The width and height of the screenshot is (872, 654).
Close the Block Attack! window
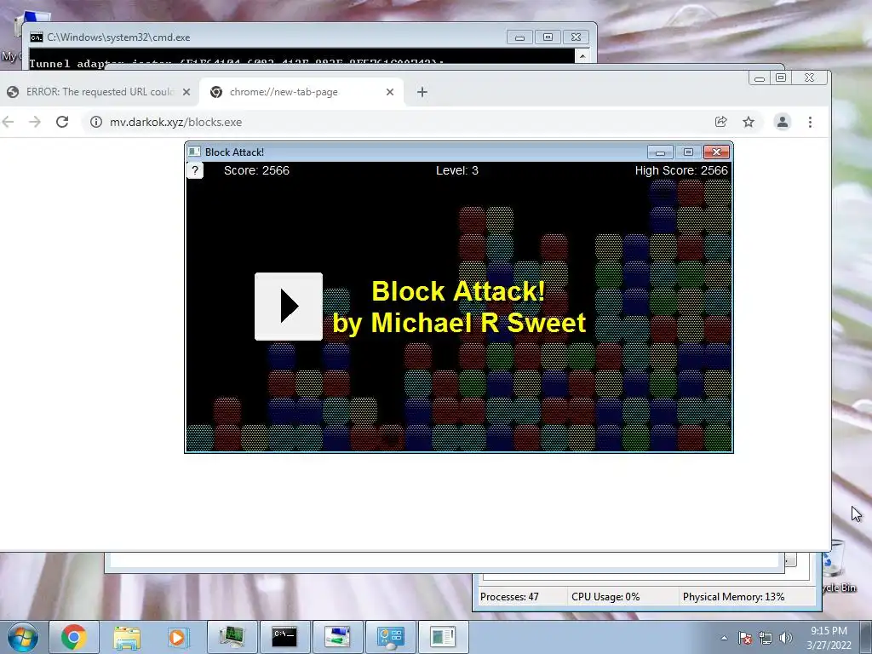(x=716, y=152)
